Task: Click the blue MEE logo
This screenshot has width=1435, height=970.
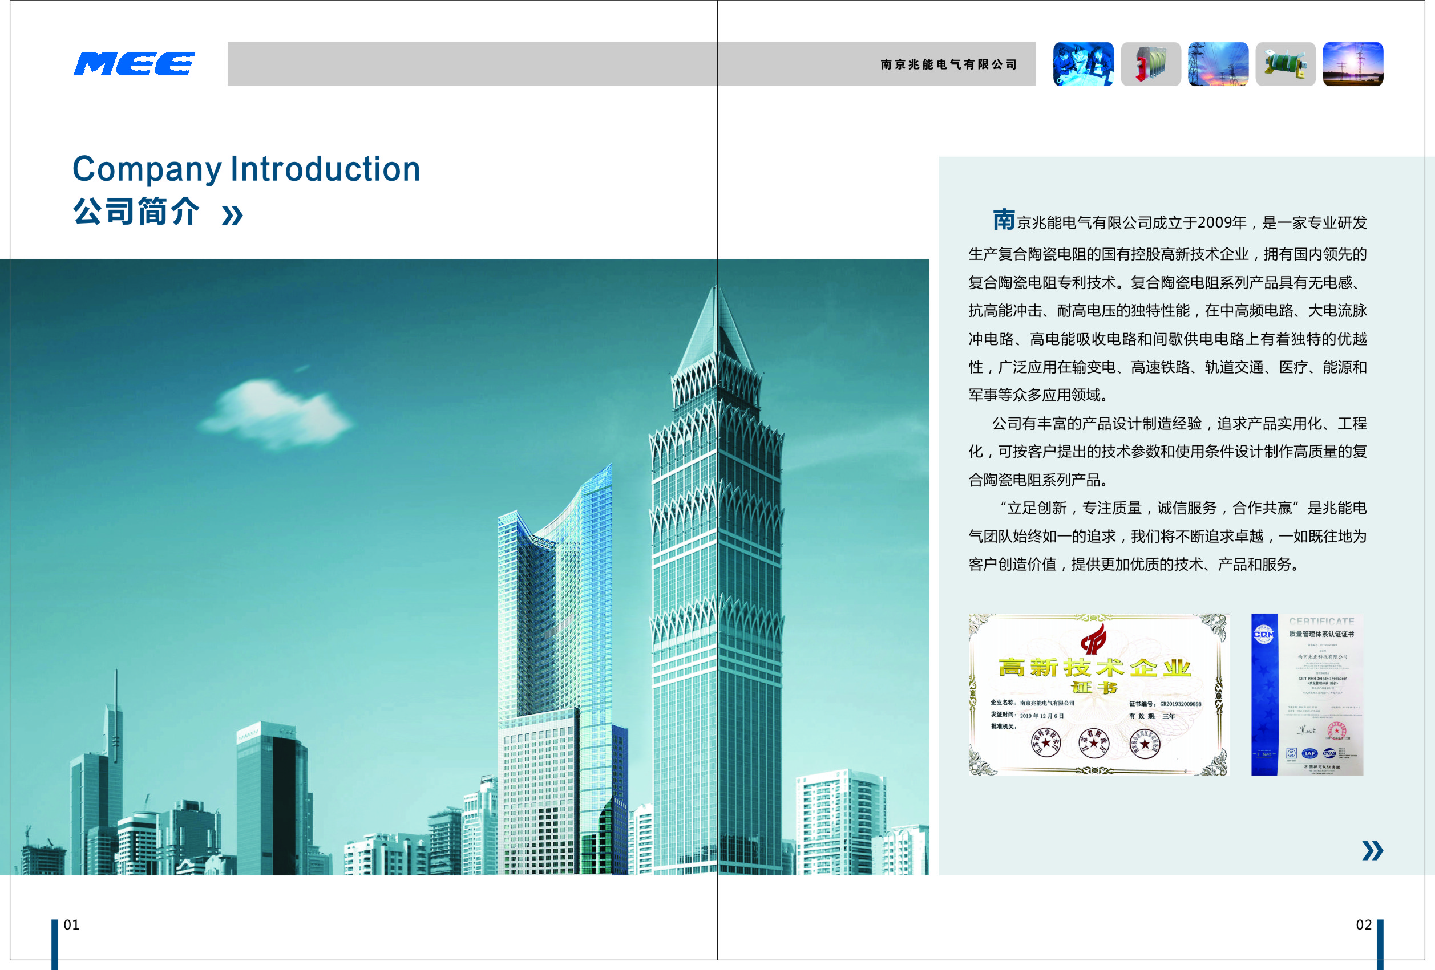Action: pyautogui.click(x=134, y=63)
